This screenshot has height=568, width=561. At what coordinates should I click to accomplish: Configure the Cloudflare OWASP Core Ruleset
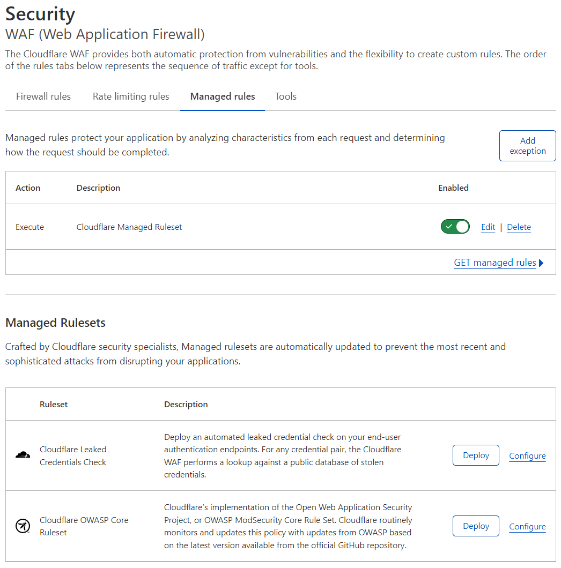coord(527,526)
